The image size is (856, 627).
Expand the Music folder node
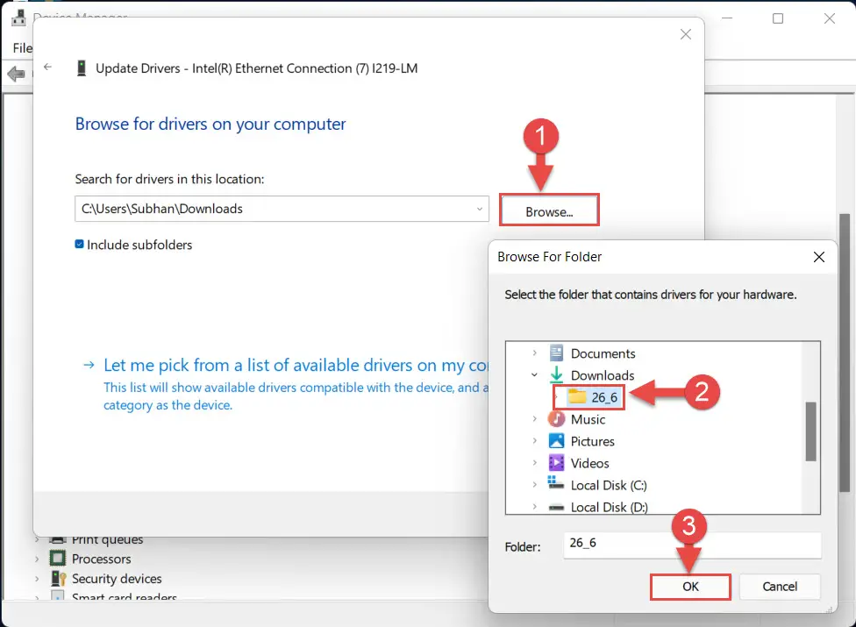click(x=534, y=419)
